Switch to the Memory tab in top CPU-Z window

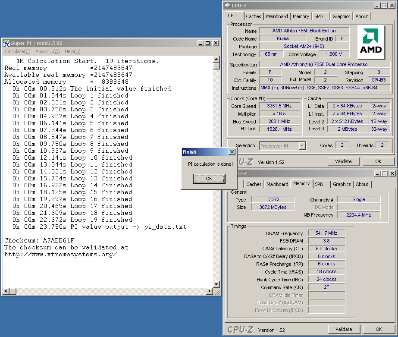301,16
